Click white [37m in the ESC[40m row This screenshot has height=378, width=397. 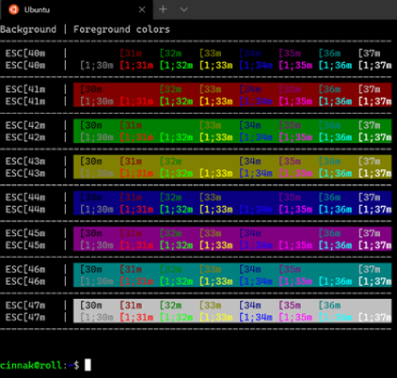pyautogui.click(x=370, y=54)
